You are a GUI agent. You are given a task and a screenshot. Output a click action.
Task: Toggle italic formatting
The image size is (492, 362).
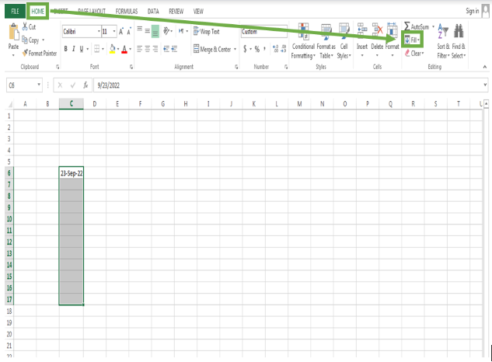coord(73,49)
